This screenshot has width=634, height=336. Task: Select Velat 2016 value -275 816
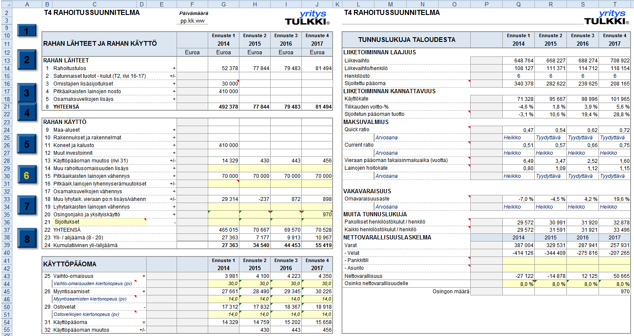tap(583, 253)
